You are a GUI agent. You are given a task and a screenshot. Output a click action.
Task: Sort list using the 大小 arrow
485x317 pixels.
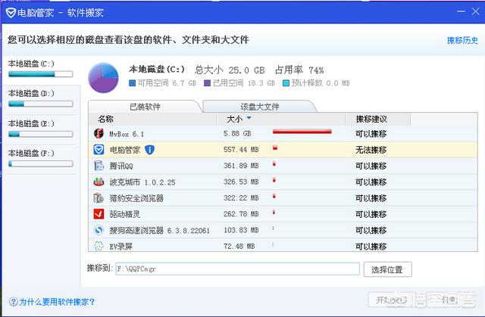(249, 118)
